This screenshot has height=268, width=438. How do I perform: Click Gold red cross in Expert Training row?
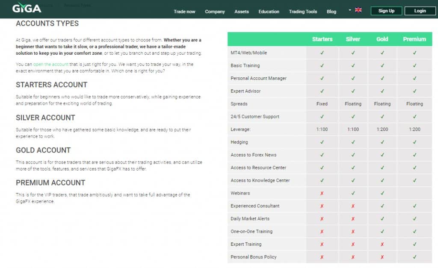[x=382, y=244]
